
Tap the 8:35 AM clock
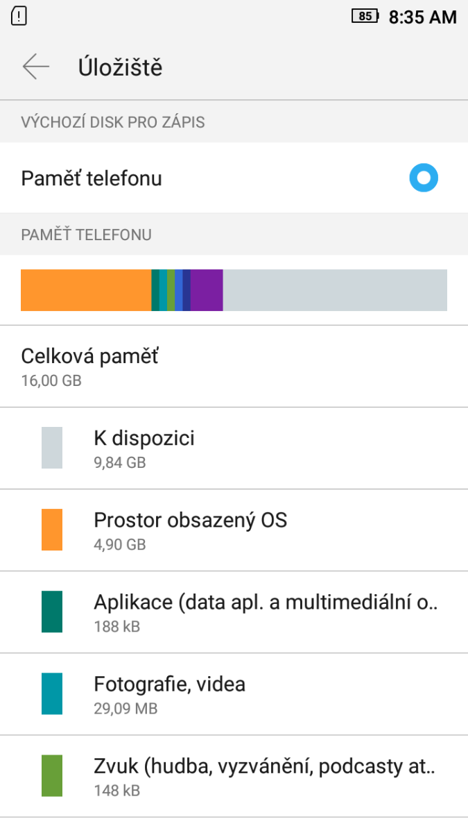point(422,17)
